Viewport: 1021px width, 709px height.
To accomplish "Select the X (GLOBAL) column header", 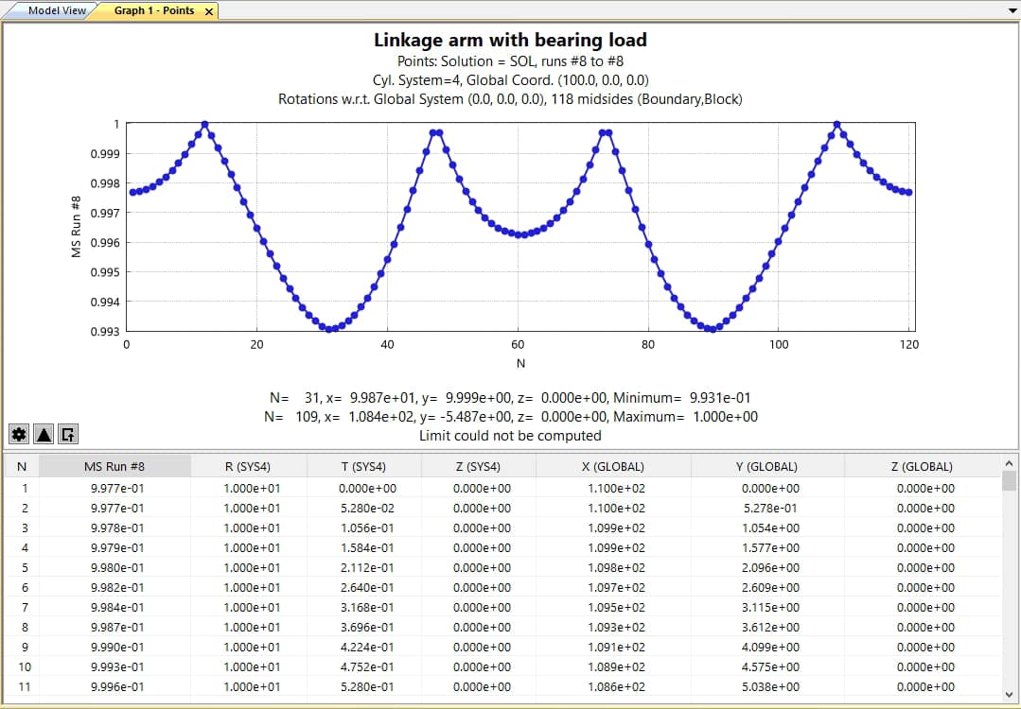I will coord(612,466).
